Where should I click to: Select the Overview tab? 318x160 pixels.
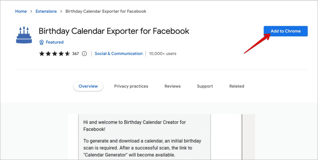[88, 86]
